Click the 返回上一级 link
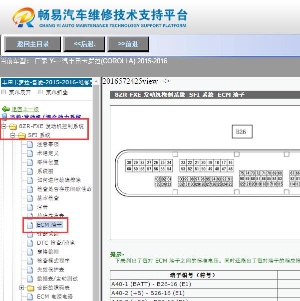Viewport: 300px width, 301px height. [x=25, y=109]
